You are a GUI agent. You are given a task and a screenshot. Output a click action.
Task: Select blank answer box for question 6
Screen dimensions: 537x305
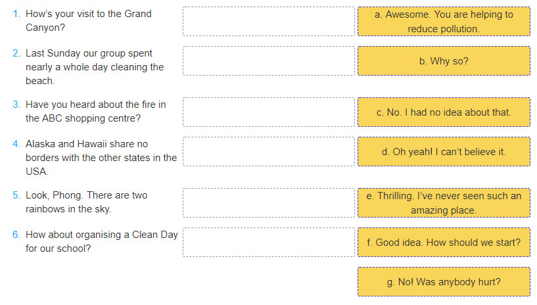pos(269,243)
